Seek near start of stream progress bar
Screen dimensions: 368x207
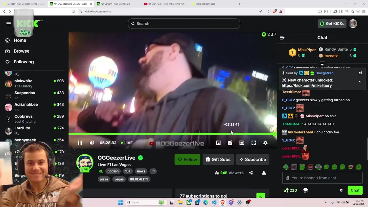coord(71,134)
